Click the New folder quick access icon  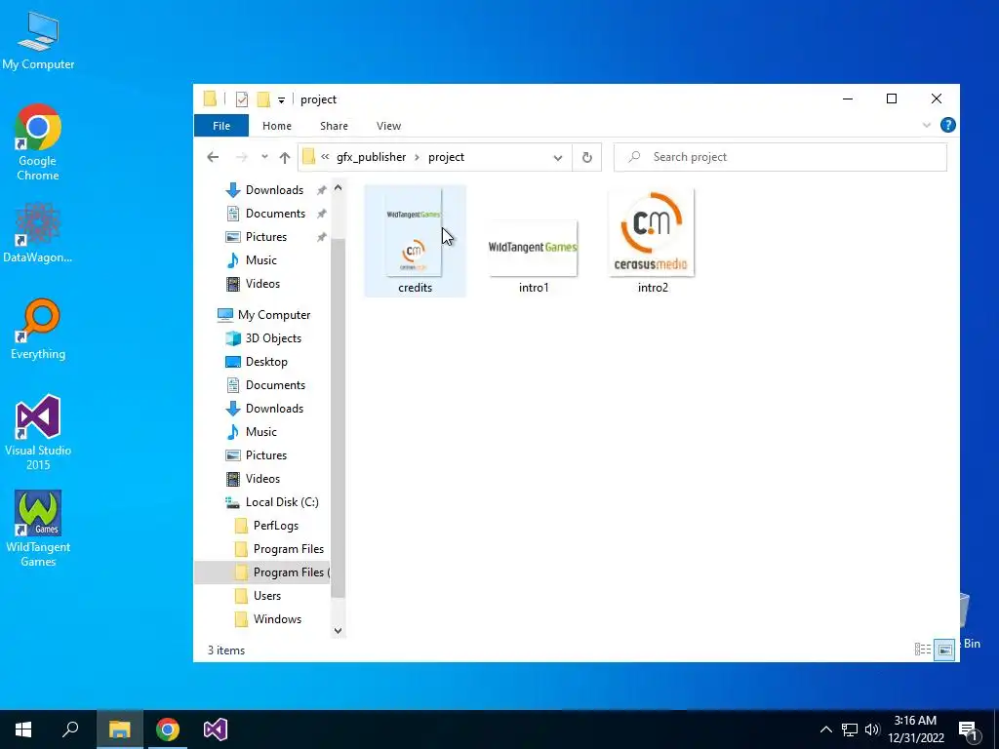(x=263, y=99)
